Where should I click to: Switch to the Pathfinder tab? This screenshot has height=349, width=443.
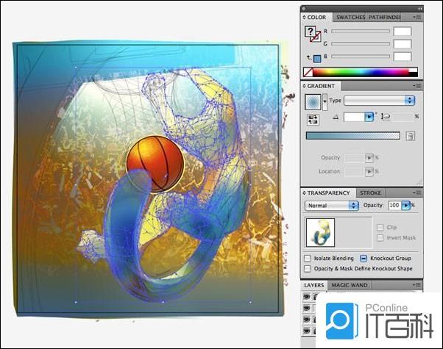pos(384,17)
